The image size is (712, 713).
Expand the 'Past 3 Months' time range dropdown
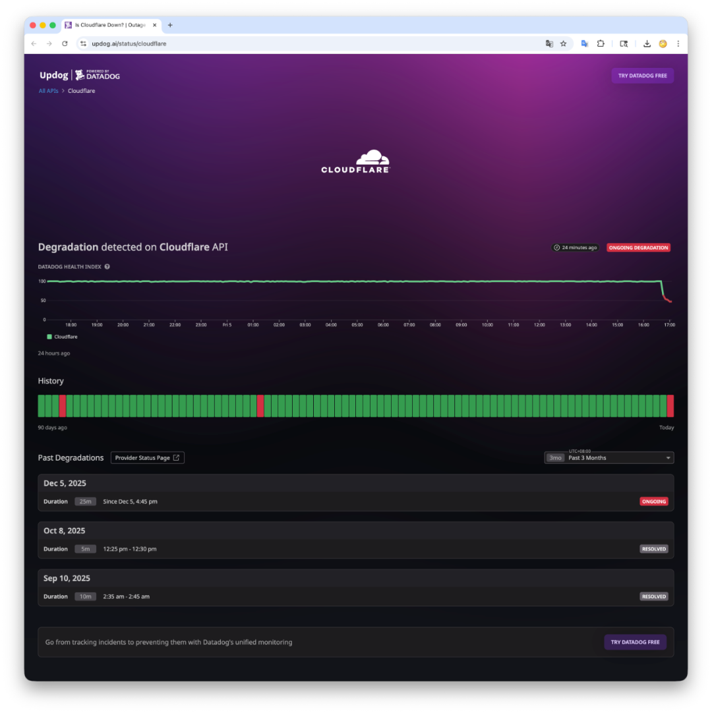pyautogui.click(x=608, y=458)
